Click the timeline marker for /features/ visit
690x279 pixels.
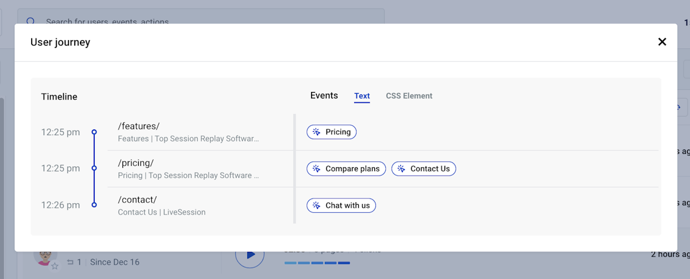point(94,132)
